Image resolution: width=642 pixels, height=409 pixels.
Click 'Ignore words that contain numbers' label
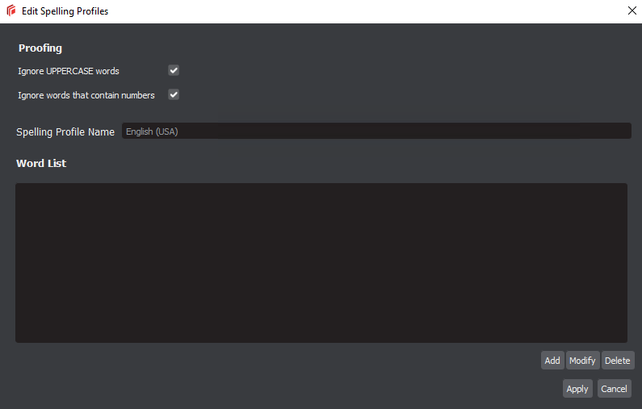86,95
